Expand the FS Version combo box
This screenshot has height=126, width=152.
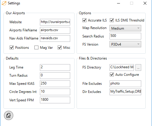point(125,44)
